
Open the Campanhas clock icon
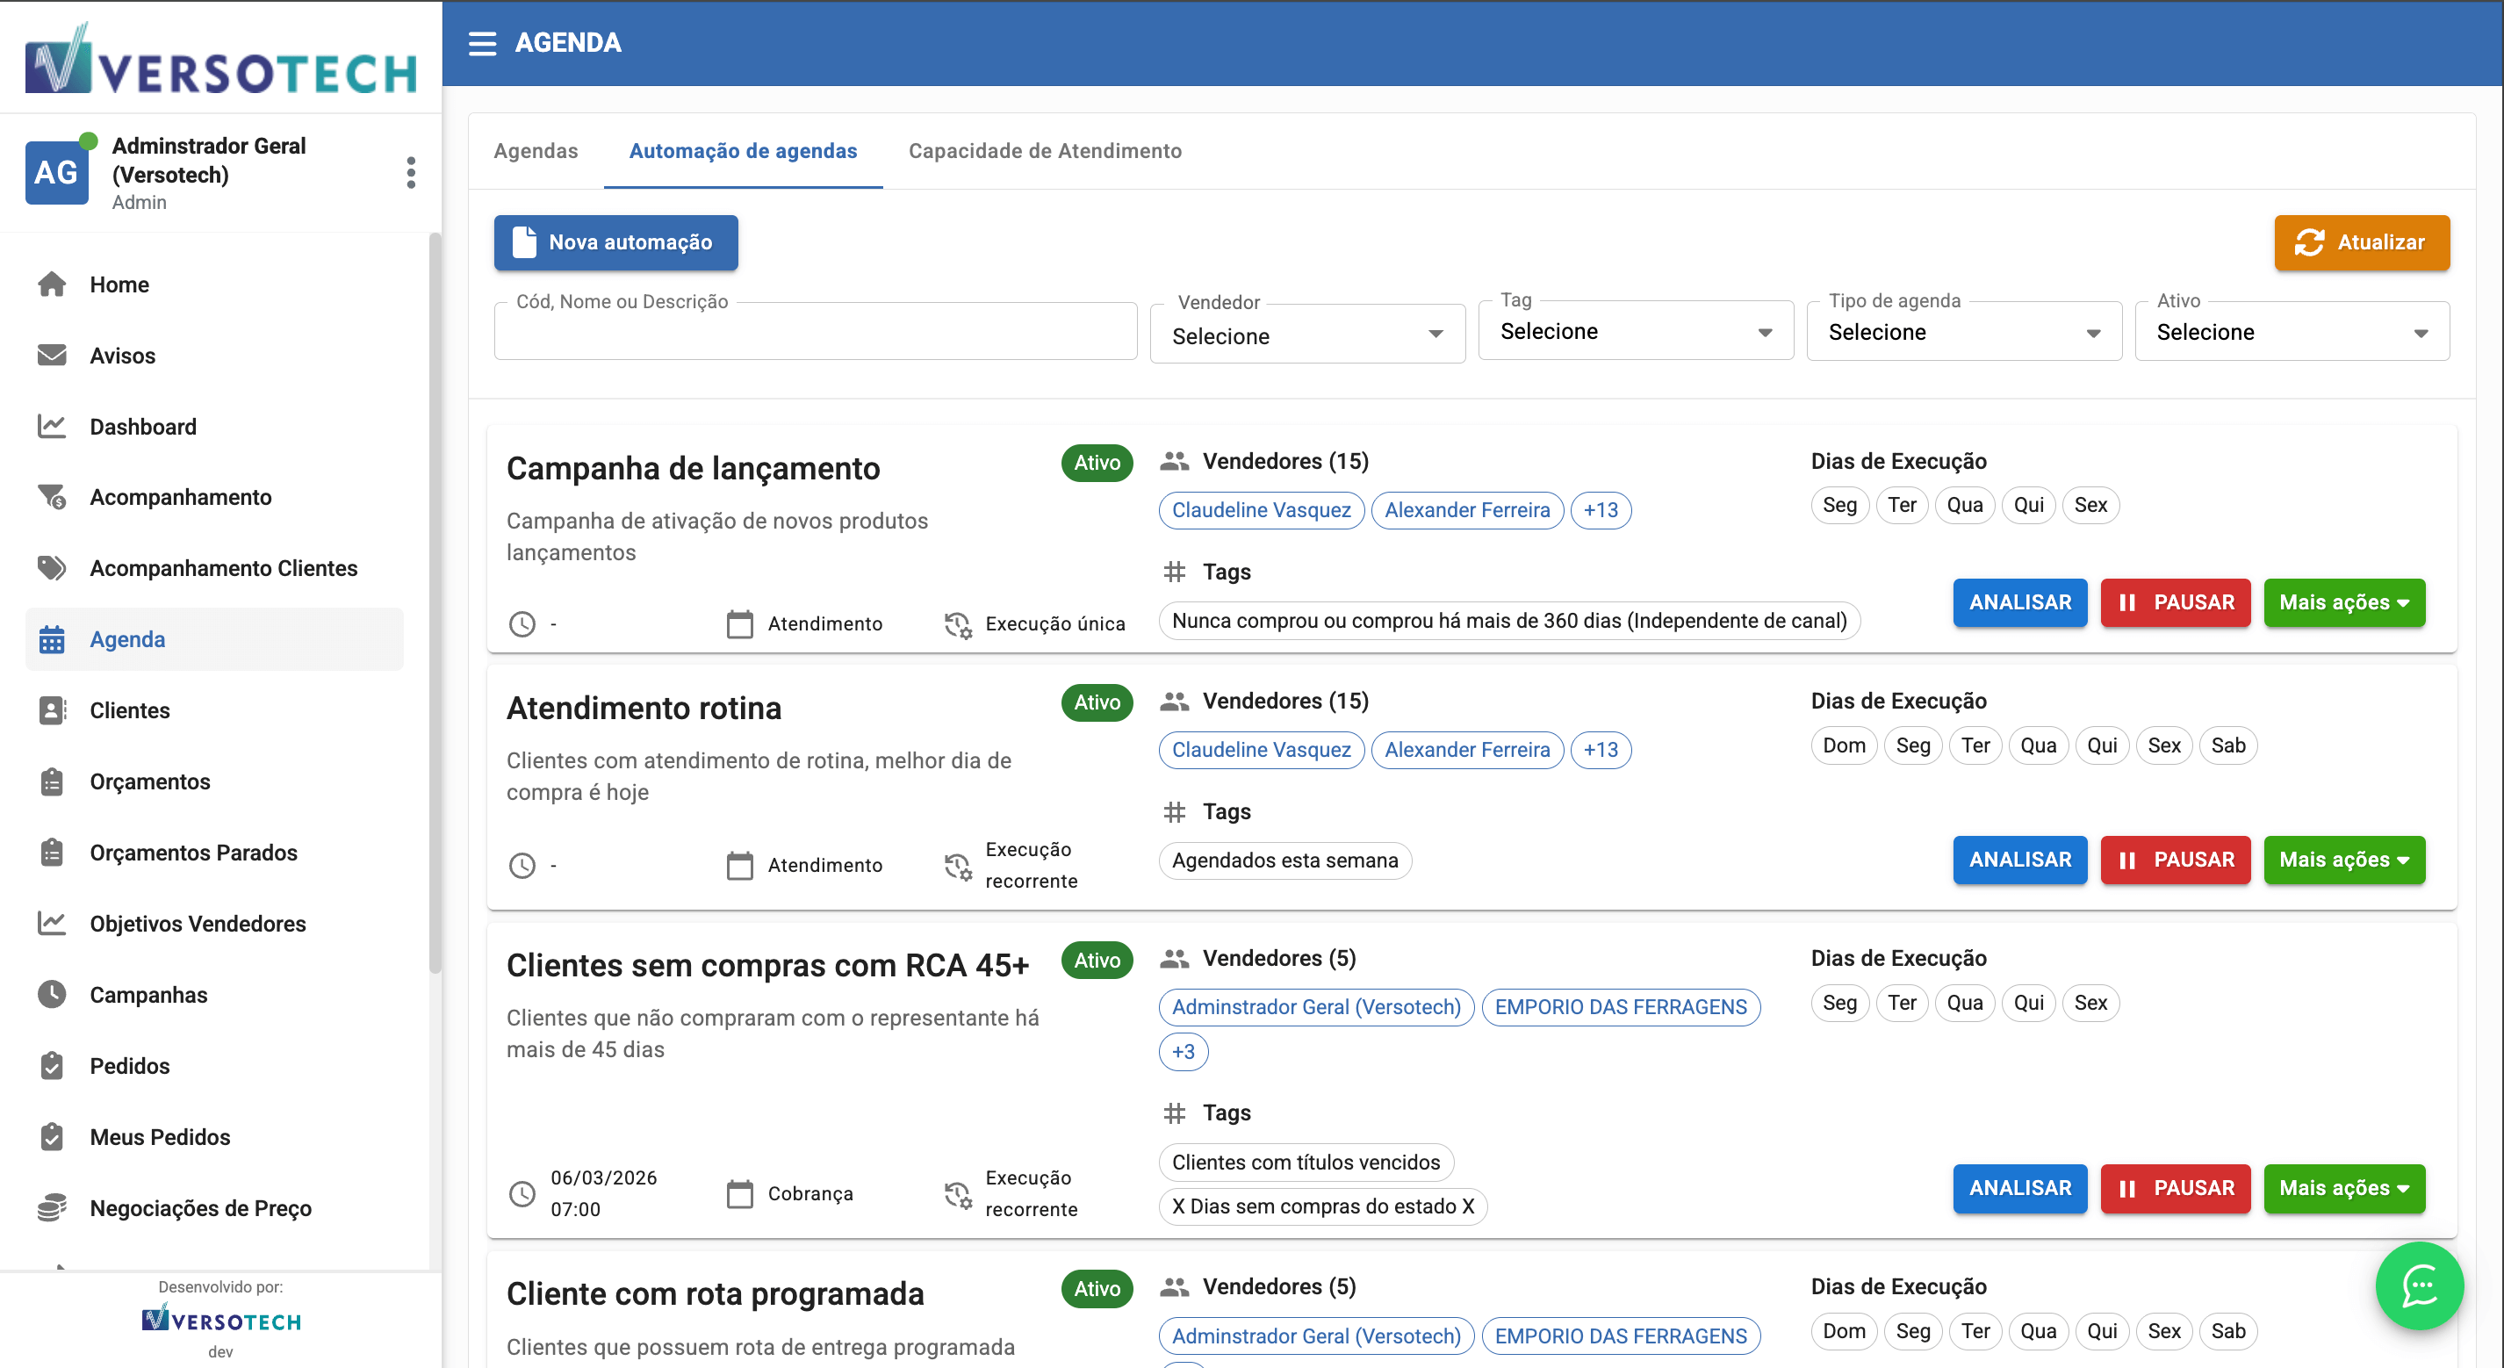[52, 994]
